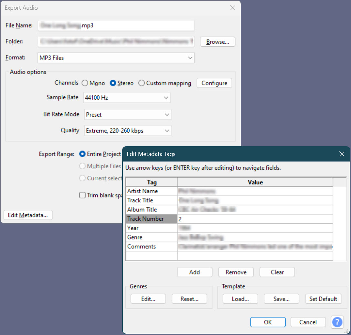Load a metadata template
351x335 pixels.
click(x=240, y=299)
